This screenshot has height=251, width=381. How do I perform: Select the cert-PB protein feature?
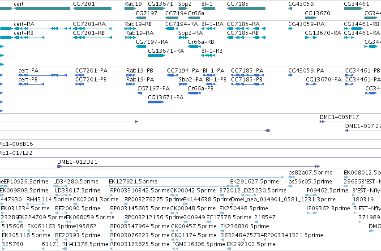click(x=31, y=84)
